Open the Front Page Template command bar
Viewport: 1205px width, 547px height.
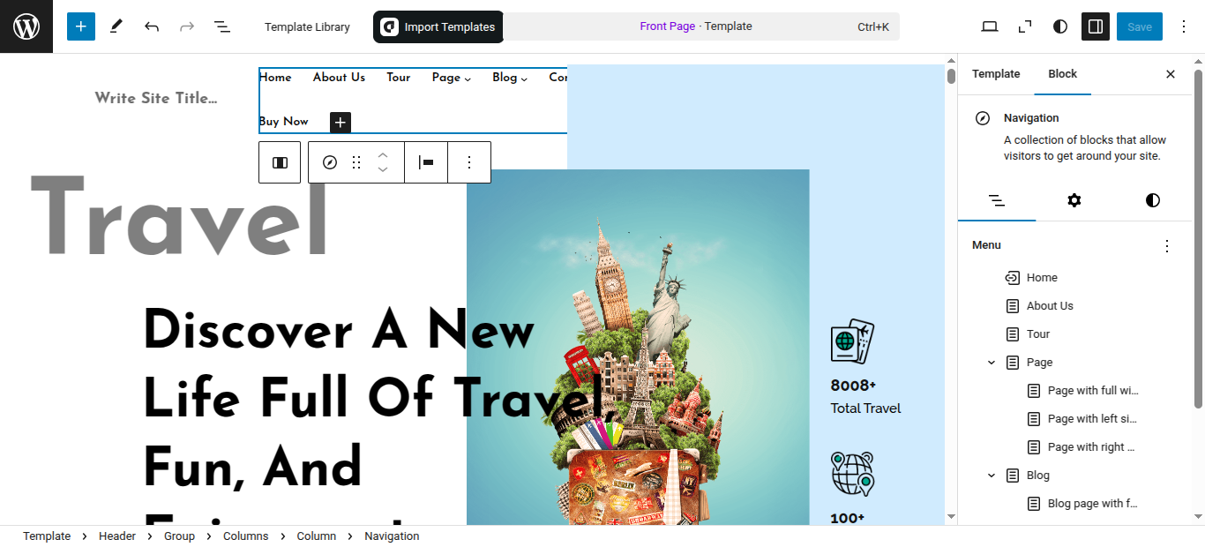[701, 26]
